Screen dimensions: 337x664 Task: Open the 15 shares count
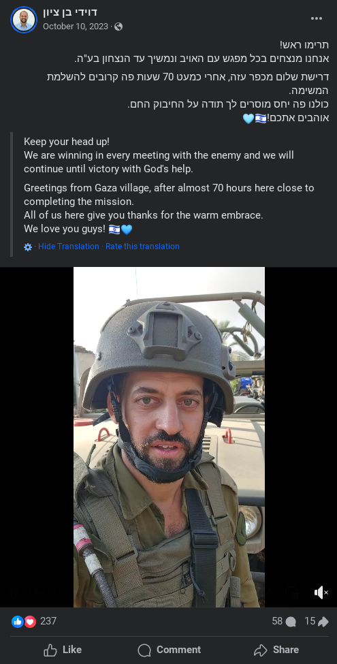[x=317, y=621]
